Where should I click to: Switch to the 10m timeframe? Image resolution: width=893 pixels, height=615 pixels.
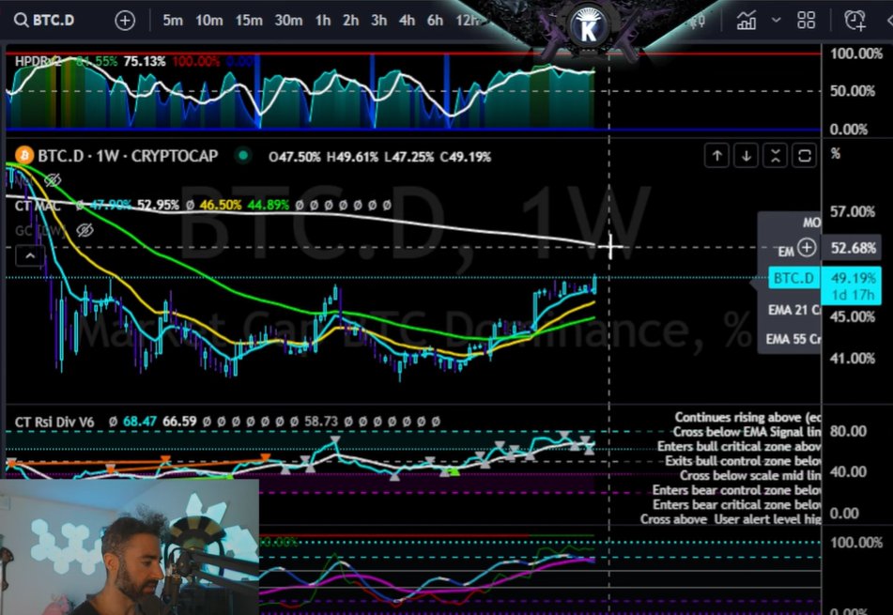(209, 21)
